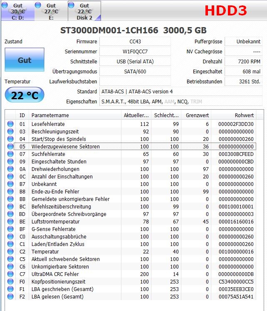Click the 22 °C temperature indicator
Screen dimensions: 267x311
click(x=25, y=95)
